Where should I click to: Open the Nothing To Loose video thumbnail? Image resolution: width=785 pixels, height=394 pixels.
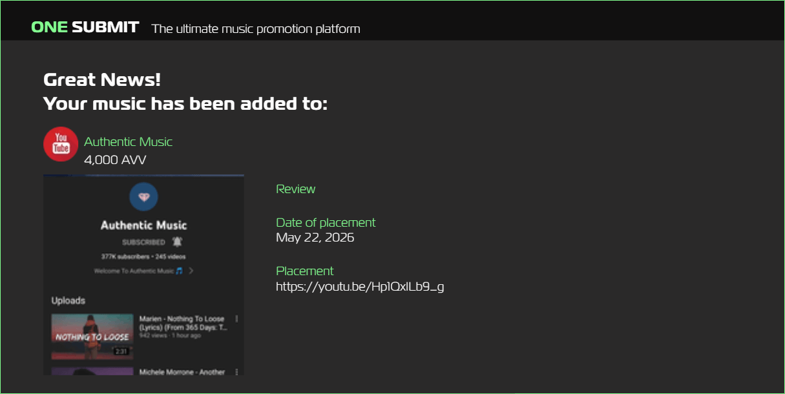(92, 337)
